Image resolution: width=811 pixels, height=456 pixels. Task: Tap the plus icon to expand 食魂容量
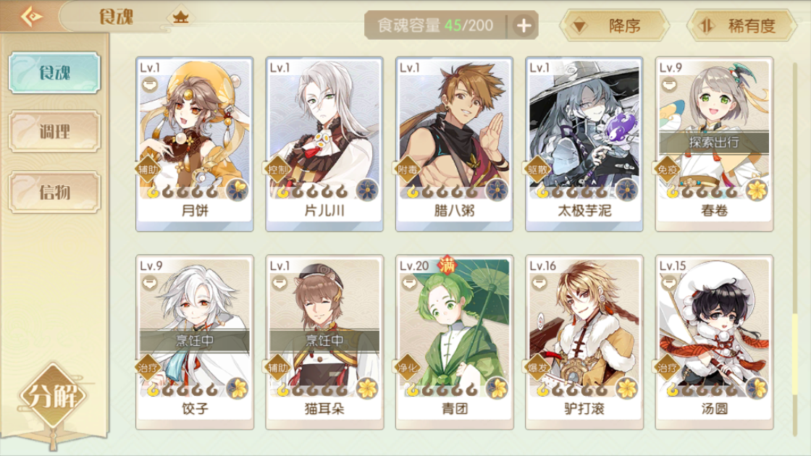coord(524,25)
